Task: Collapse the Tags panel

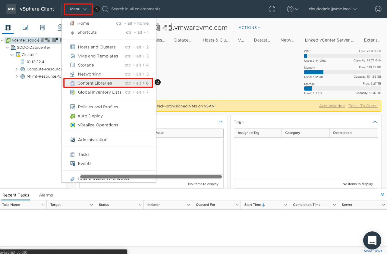Action: [x=375, y=122]
